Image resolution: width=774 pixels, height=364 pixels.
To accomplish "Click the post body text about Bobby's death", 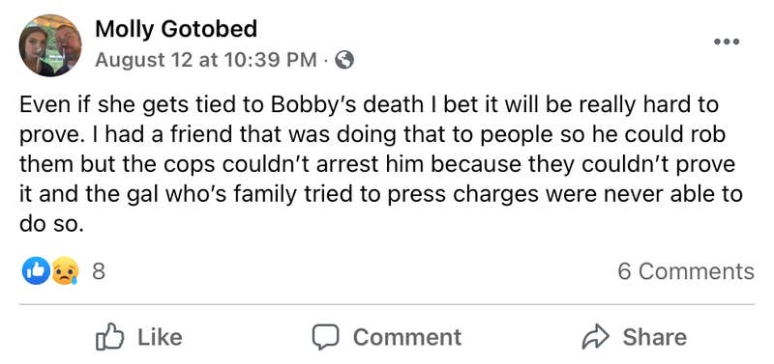I will click(381, 164).
